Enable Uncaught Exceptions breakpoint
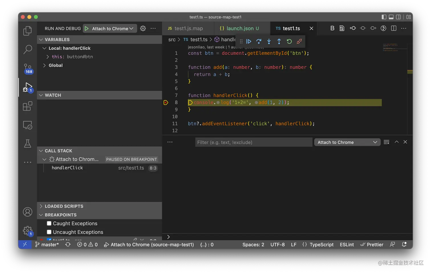The image size is (431, 273). [x=49, y=232]
